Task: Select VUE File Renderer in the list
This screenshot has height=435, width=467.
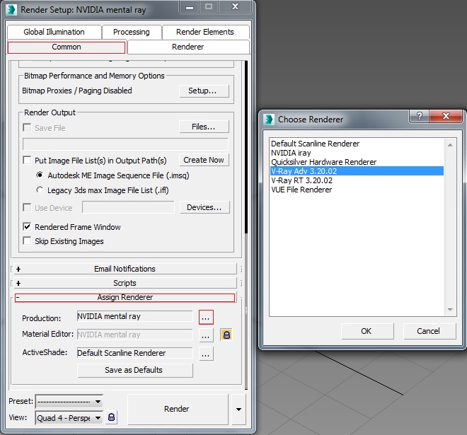Action: click(x=357, y=190)
